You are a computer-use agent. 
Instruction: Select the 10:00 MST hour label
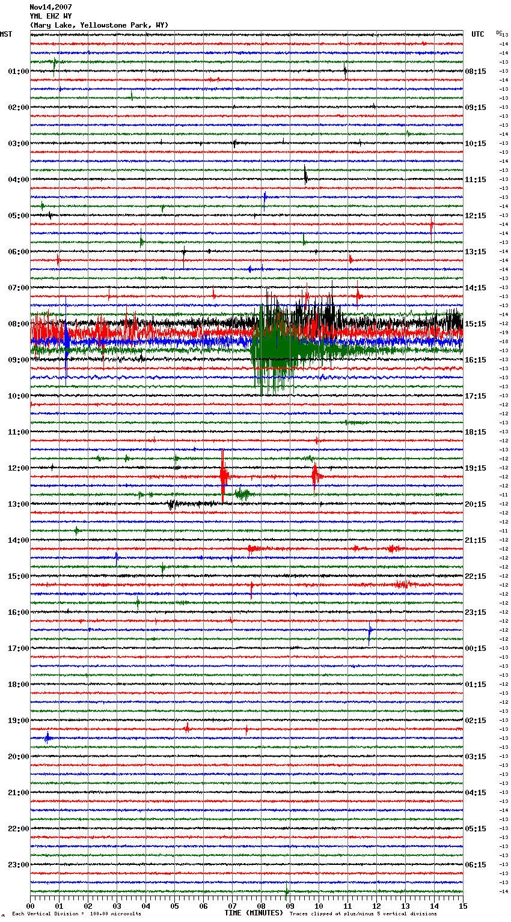(x=18, y=396)
